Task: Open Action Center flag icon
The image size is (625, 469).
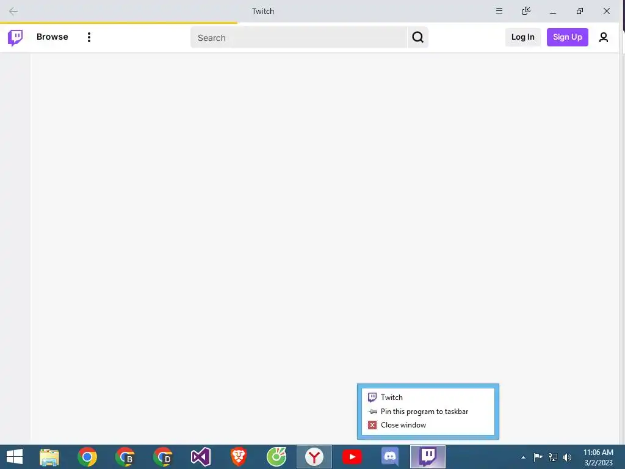Action: (x=538, y=457)
